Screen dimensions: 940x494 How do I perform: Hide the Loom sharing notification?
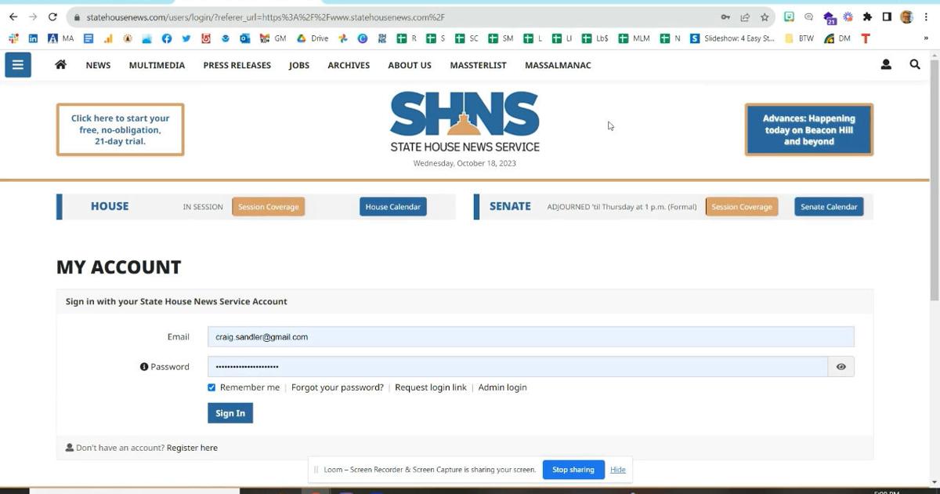coord(618,470)
